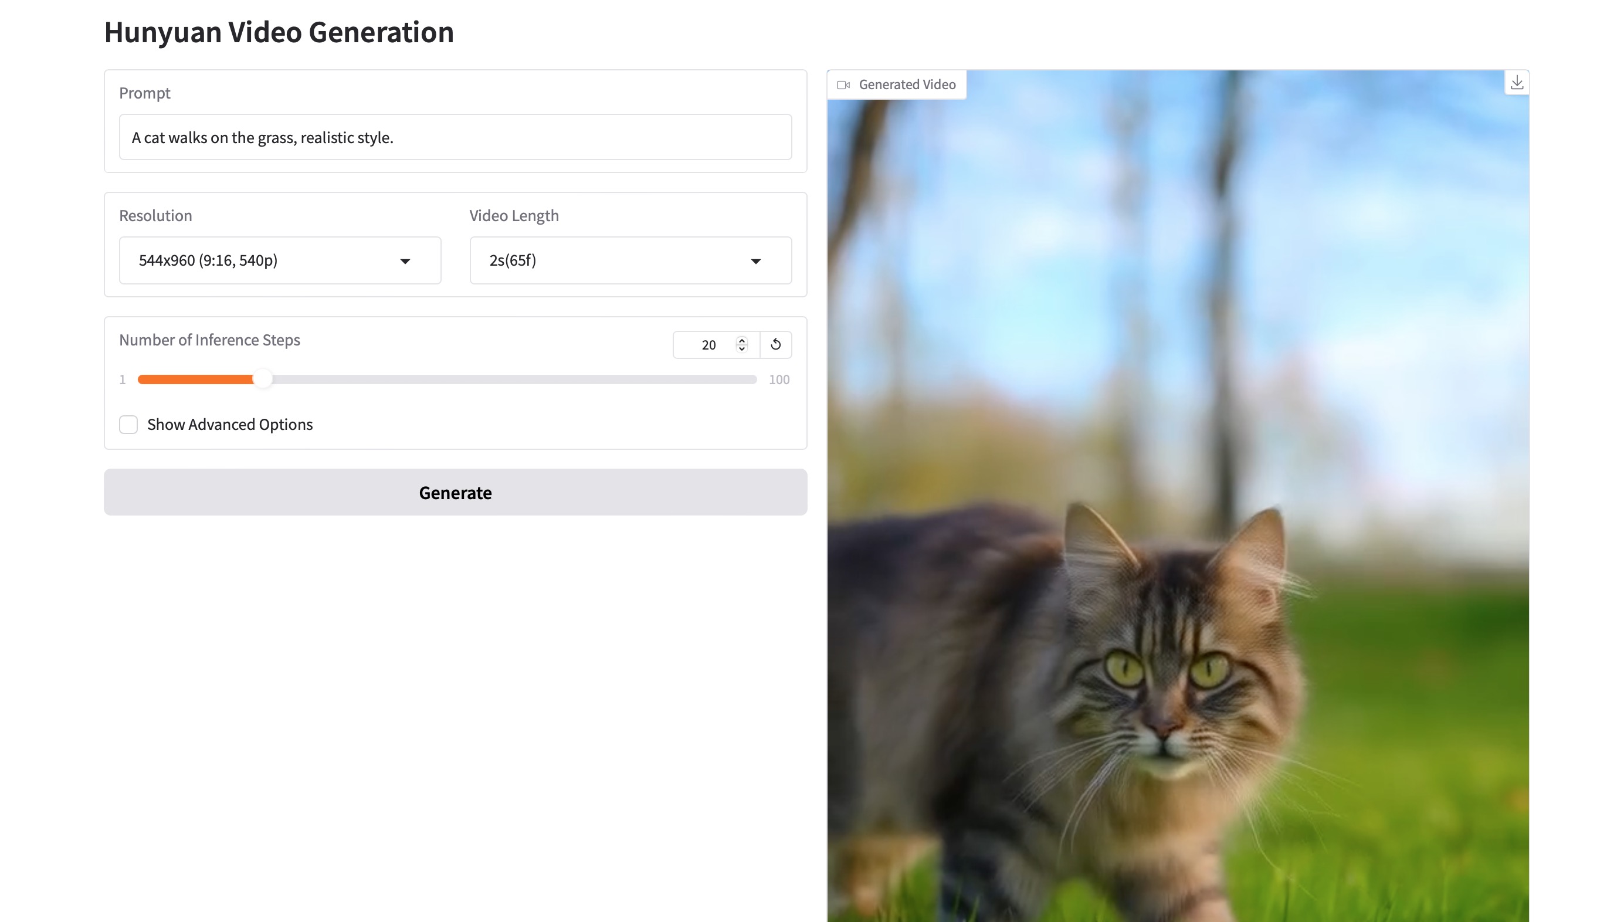Reset inference steps to default value

tap(775, 344)
